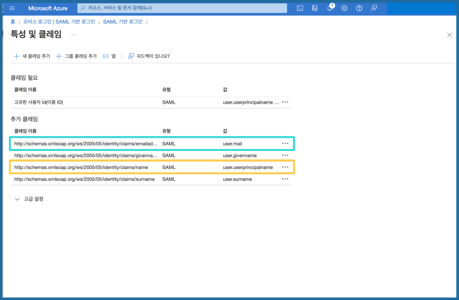459x300 pixels.
Task: Open the emailaddress claim row
Action: click(151, 144)
